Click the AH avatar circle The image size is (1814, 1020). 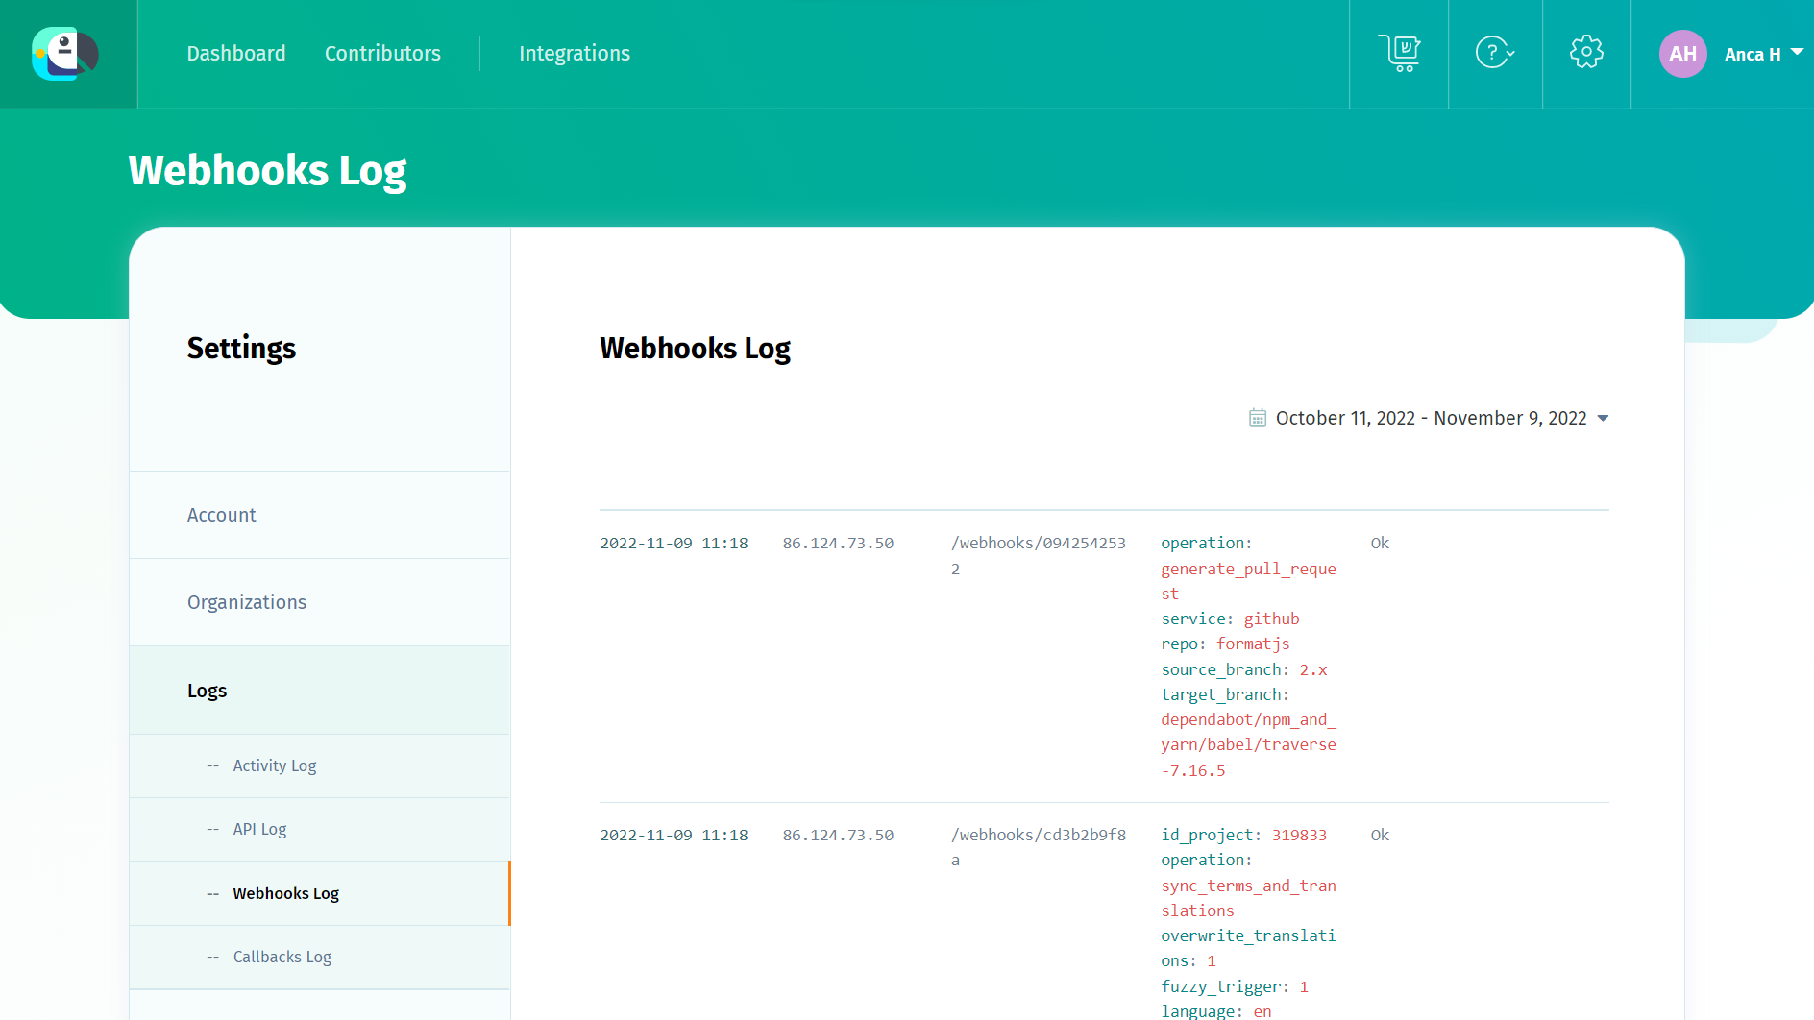tap(1682, 54)
